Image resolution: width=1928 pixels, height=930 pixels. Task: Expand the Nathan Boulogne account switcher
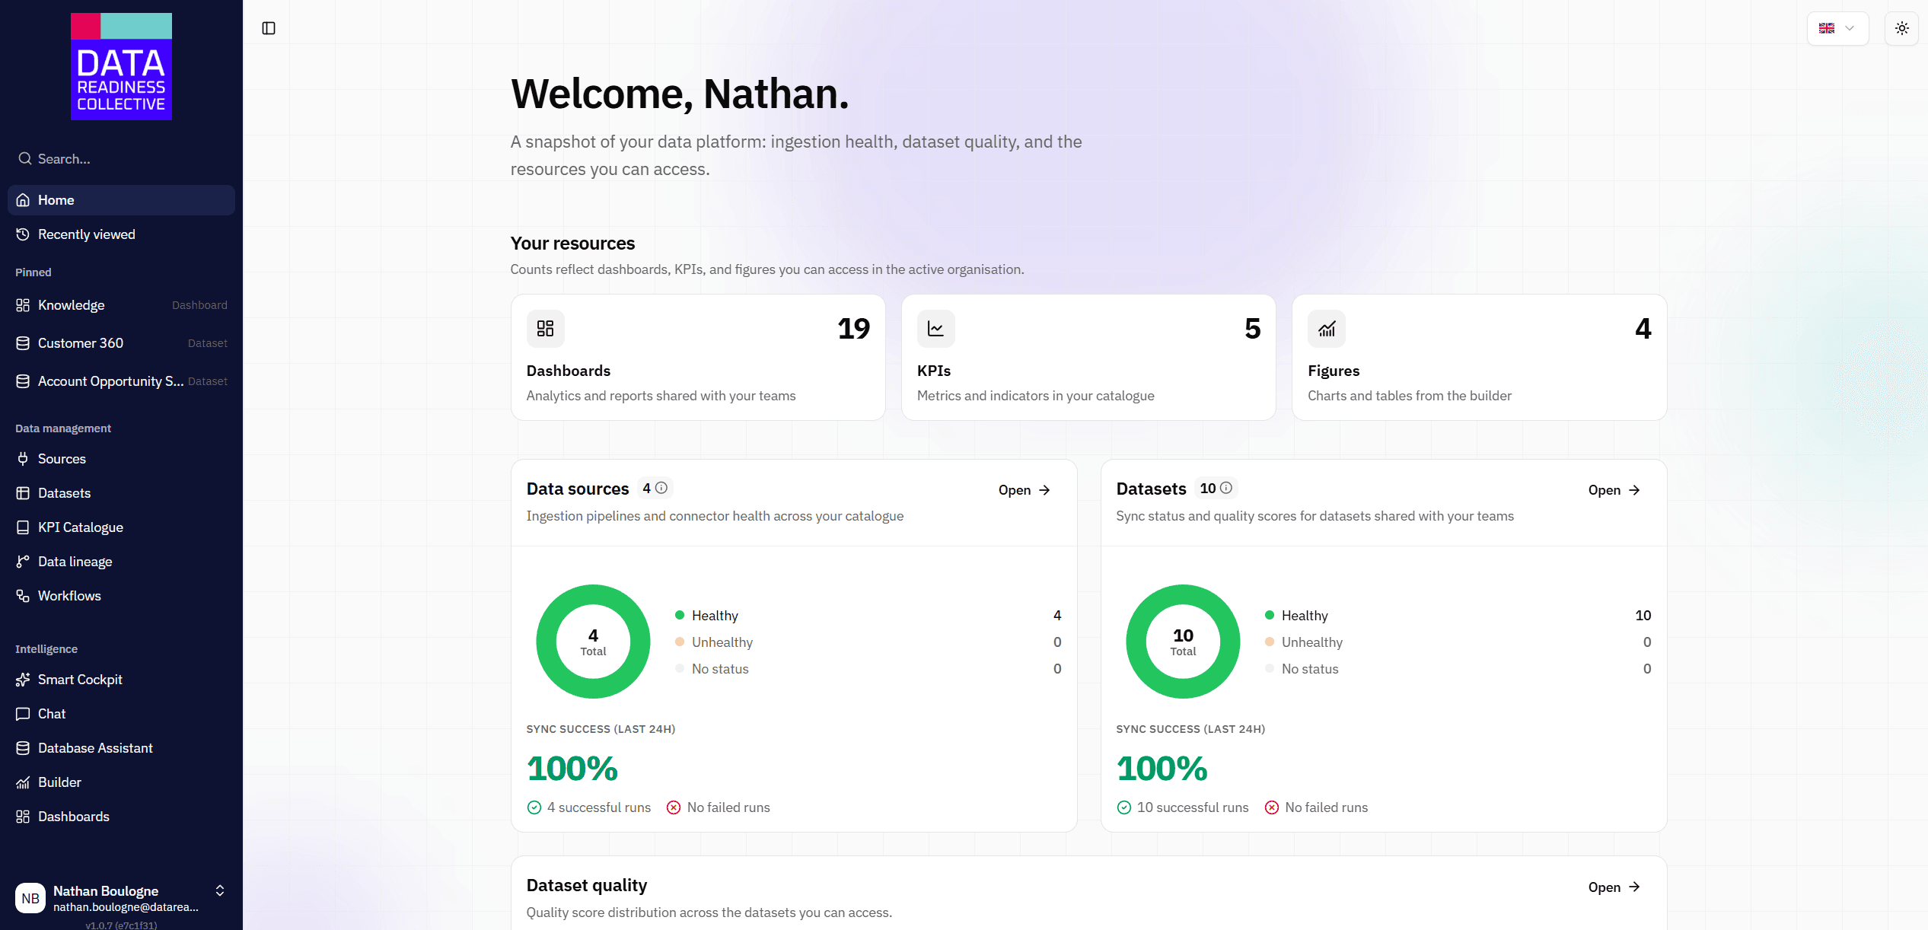(x=220, y=890)
